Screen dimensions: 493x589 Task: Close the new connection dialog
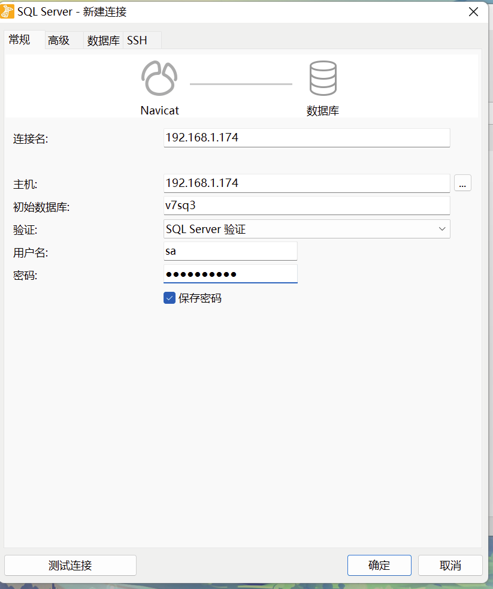click(473, 12)
